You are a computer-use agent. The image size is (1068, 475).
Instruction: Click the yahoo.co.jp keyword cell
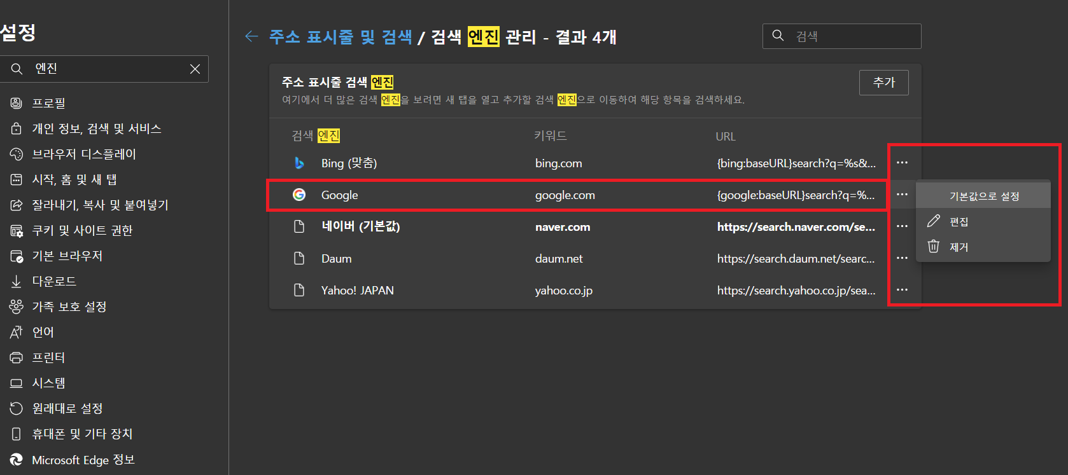click(563, 291)
